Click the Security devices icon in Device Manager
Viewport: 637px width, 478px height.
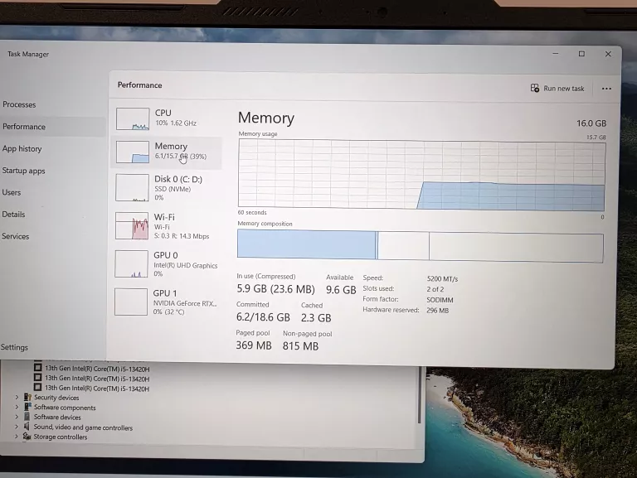tap(28, 398)
